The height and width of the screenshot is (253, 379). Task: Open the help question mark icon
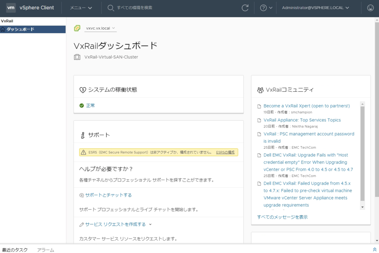click(x=263, y=8)
